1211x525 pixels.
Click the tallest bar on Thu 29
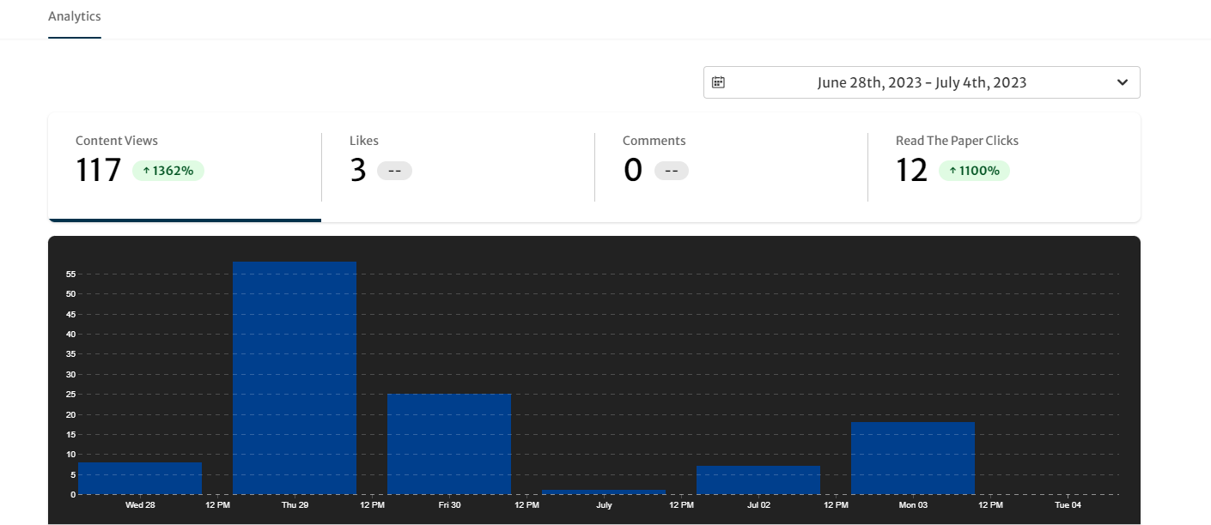point(295,377)
